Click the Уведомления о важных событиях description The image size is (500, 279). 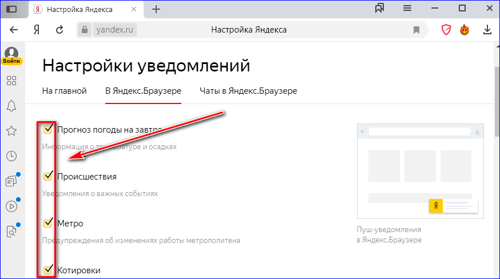100,194
